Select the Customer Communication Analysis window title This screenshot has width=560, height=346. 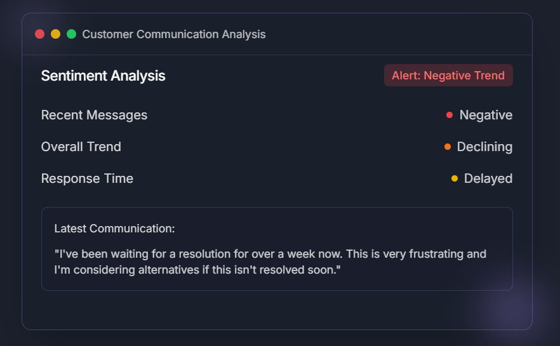click(174, 34)
